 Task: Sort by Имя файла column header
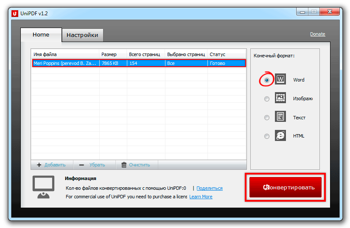(65, 54)
